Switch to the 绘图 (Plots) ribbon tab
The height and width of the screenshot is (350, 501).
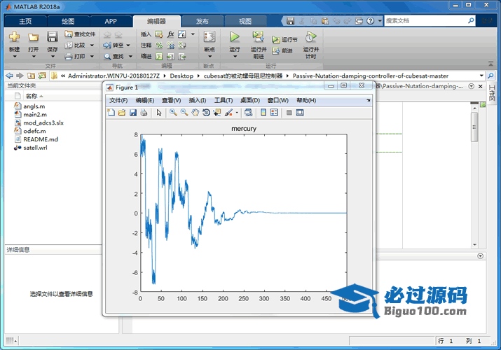(68, 21)
